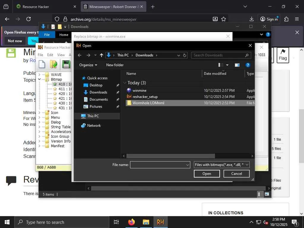Image resolution: width=304 pixels, height=228 pixels.
Task: Click the Cancel button
Action: (236, 173)
